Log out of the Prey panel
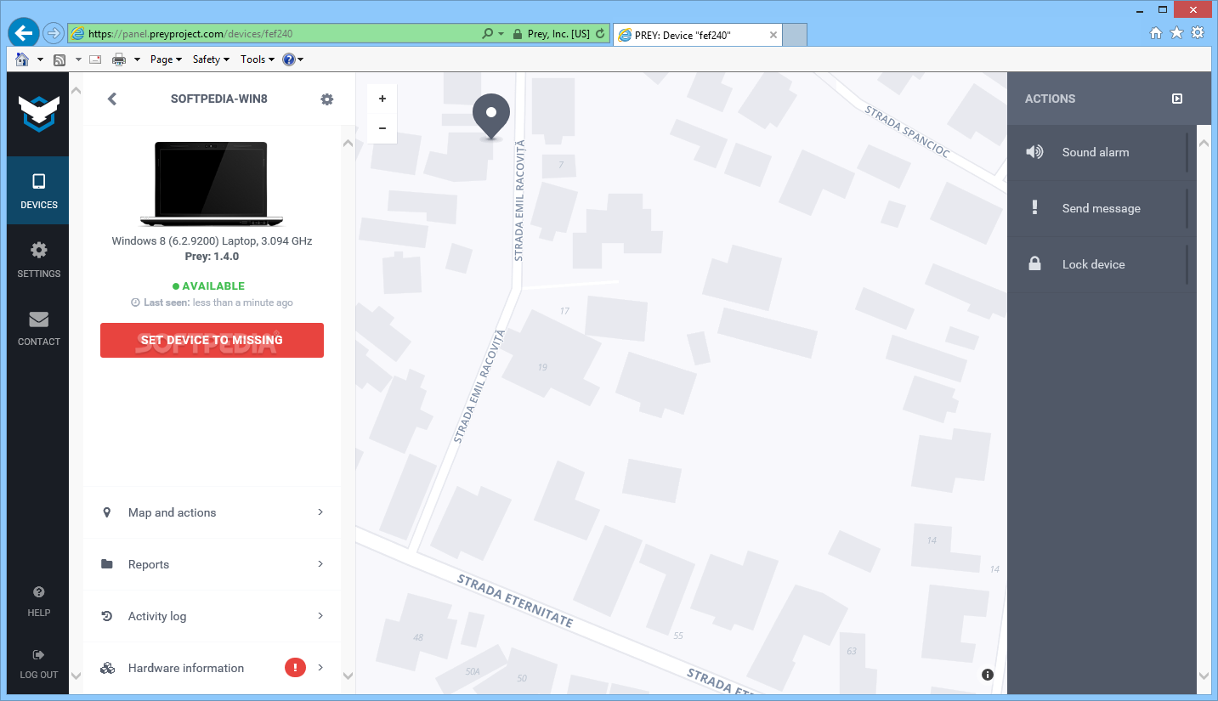Image resolution: width=1218 pixels, height=701 pixels. click(38, 664)
